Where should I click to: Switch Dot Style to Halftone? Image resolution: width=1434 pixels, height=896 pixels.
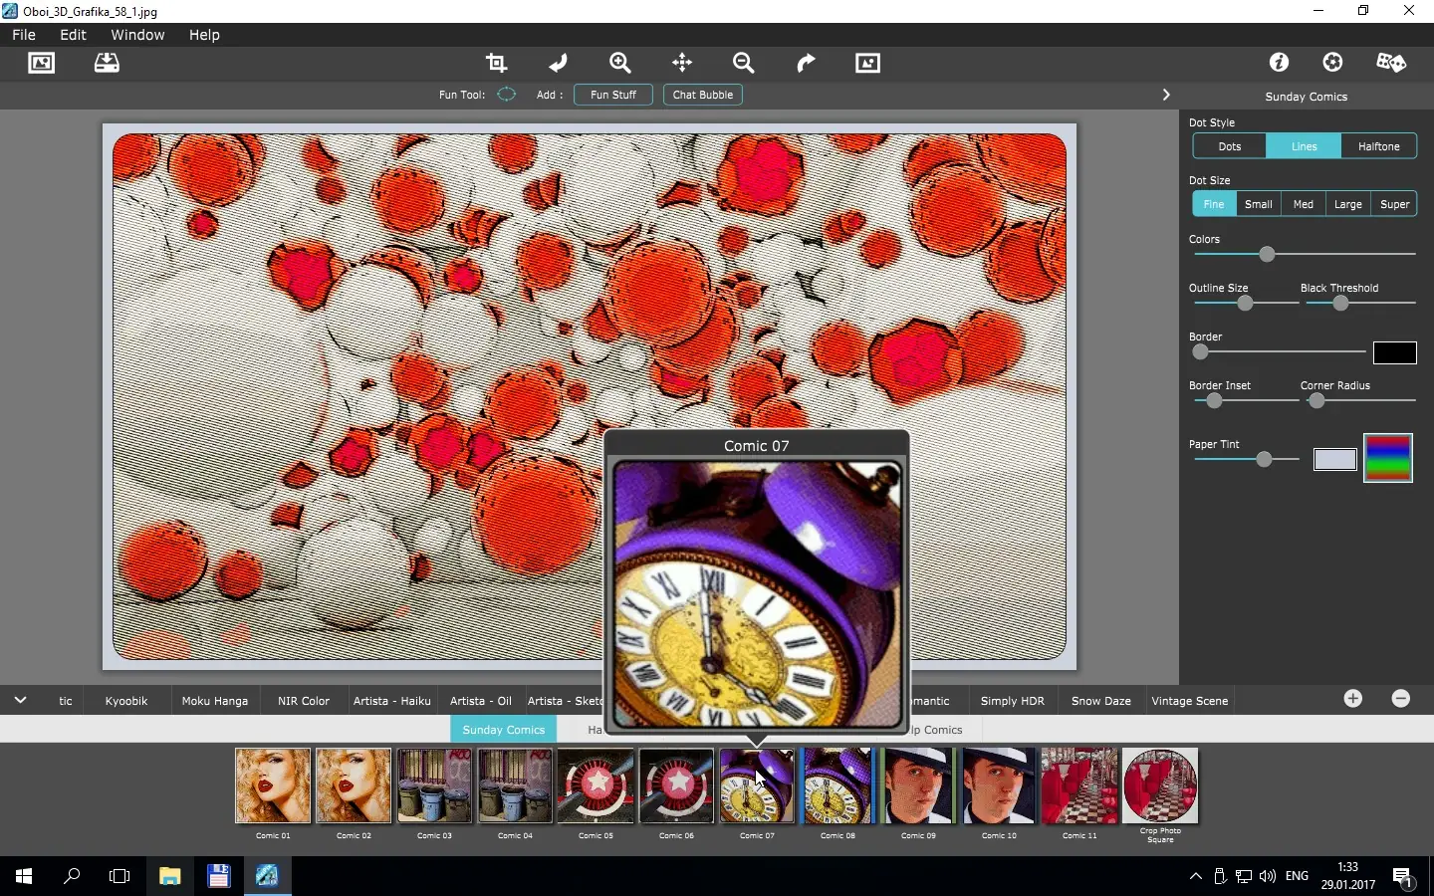pos(1378,146)
